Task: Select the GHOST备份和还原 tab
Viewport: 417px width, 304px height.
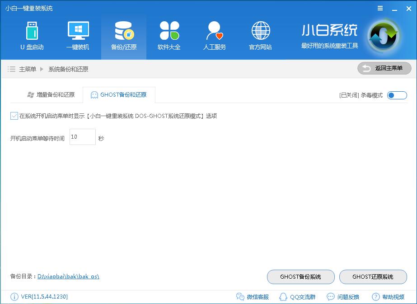Action: (118, 95)
